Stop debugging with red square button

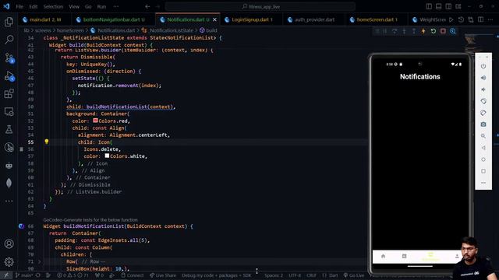[443, 31]
